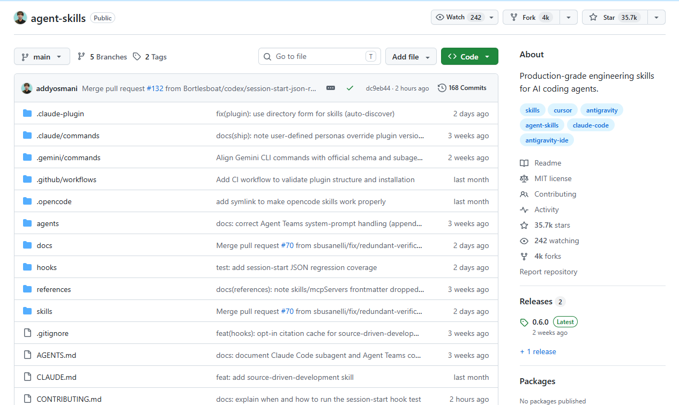Click the addyosmani commit author avatar
679x405 pixels.
[x=27, y=88]
